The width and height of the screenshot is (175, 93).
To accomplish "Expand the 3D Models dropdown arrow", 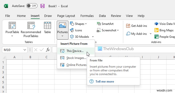I will 93,37.
